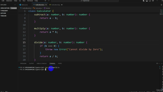Open the Help menu
The image size is (163, 92).
(36, 1)
